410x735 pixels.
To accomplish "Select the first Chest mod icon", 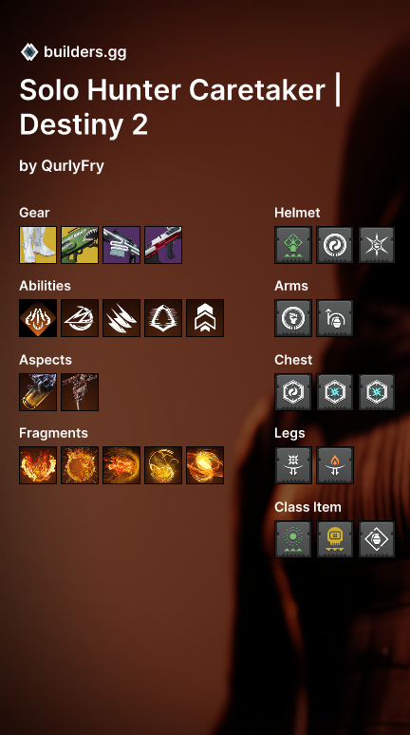I will pyautogui.click(x=293, y=392).
